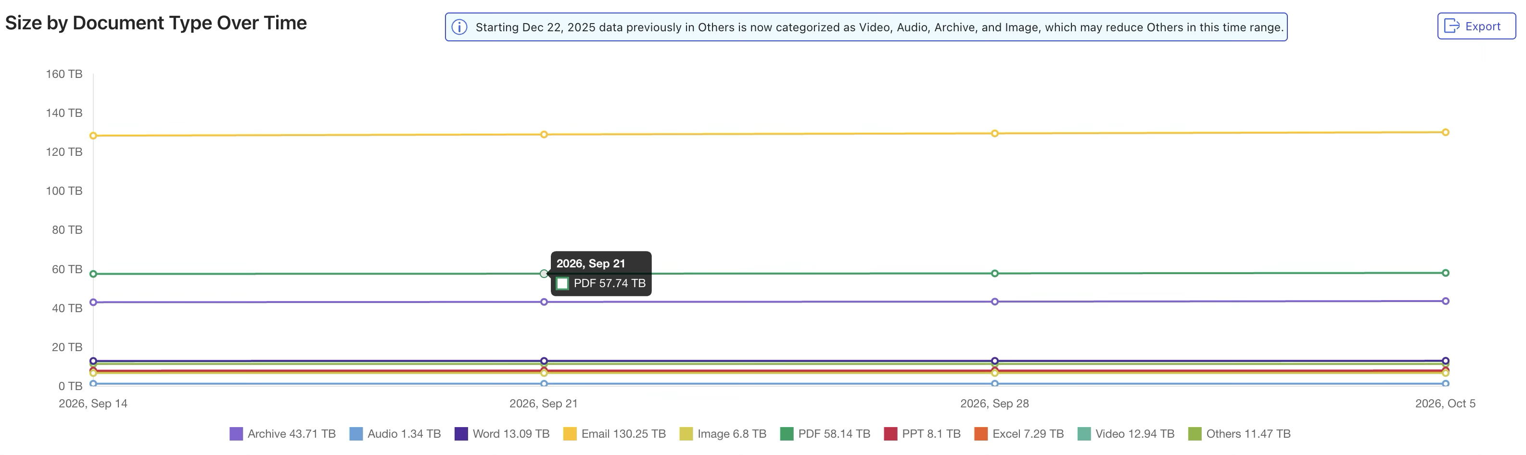Click the Archive data point at Sep 21
This screenshot has width=1526, height=455.
coord(544,302)
